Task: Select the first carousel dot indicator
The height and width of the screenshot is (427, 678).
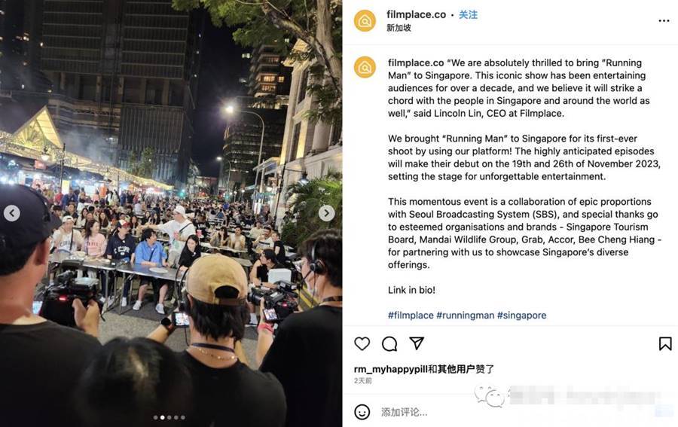Action: [x=155, y=417]
